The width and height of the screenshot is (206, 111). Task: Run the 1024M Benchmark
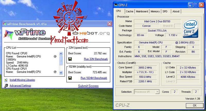pyautogui.click(x=94, y=78)
